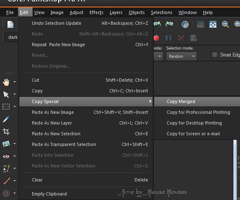The height and width of the screenshot is (200, 240).
Task: Open the dropdown left of Selection mode
Action: (x=158, y=56)
